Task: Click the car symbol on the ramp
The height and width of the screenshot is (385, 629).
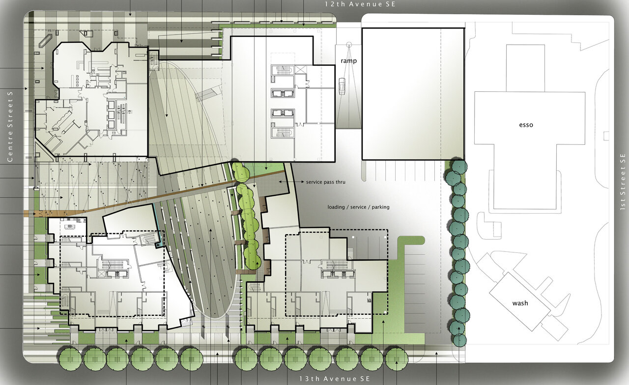Action: point(342,85)
